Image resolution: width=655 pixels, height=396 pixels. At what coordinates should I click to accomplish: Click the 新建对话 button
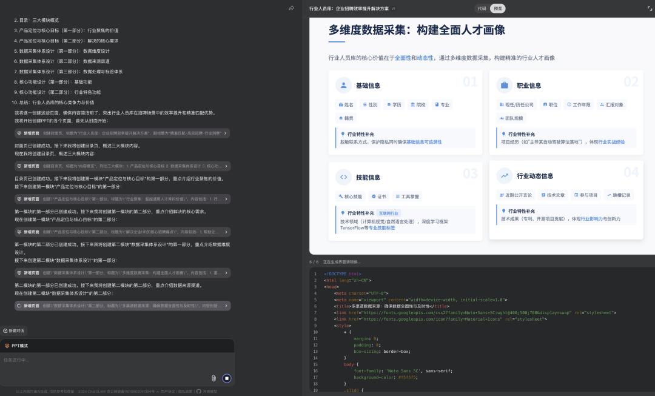pos(14,331)
